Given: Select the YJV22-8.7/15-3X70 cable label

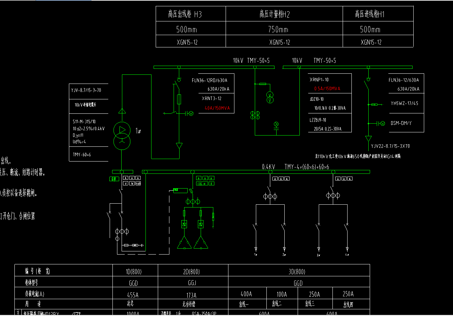Looking at the screenshot, I should pos(390,146).
